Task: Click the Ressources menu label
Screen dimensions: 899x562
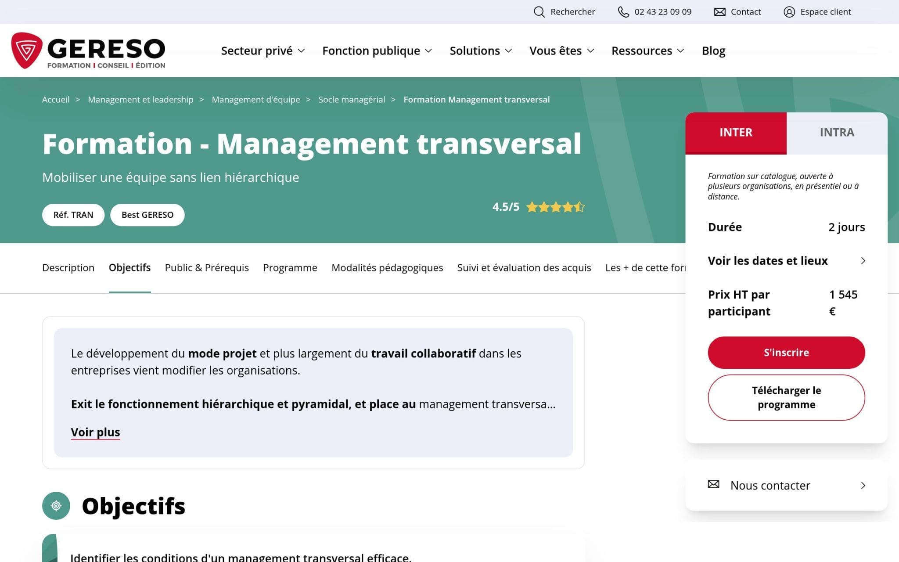Action: click(x=642, y=51)
